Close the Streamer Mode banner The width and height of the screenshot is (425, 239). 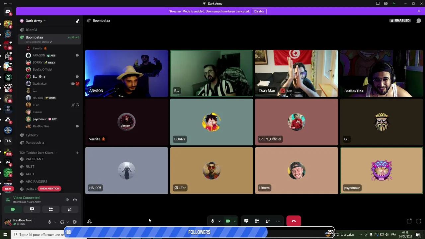click(x=419, y=11)
